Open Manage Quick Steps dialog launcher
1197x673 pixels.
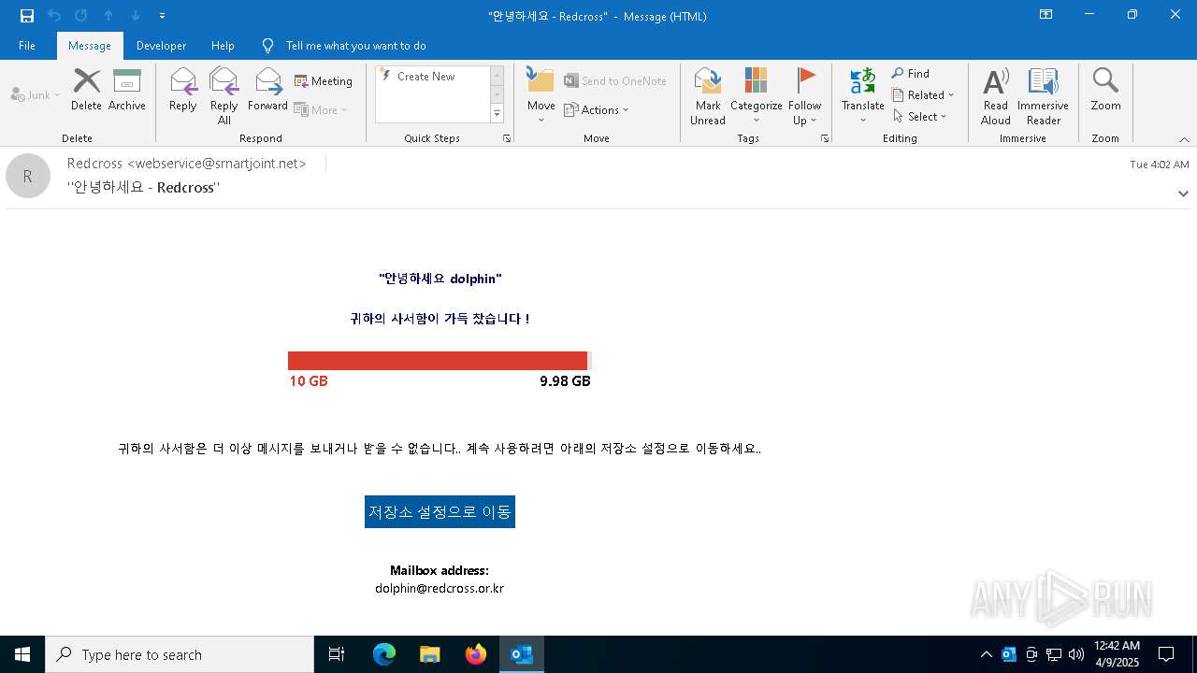coord(507,138)
